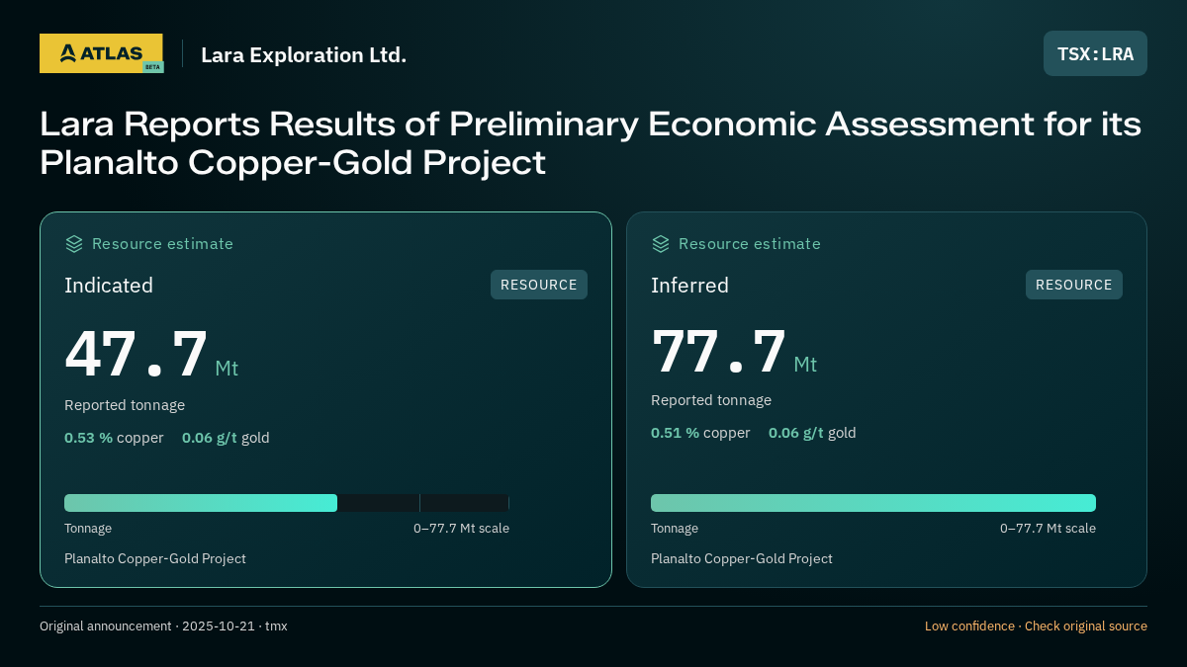Open the TSX:LRA ticker badge

1095,53
